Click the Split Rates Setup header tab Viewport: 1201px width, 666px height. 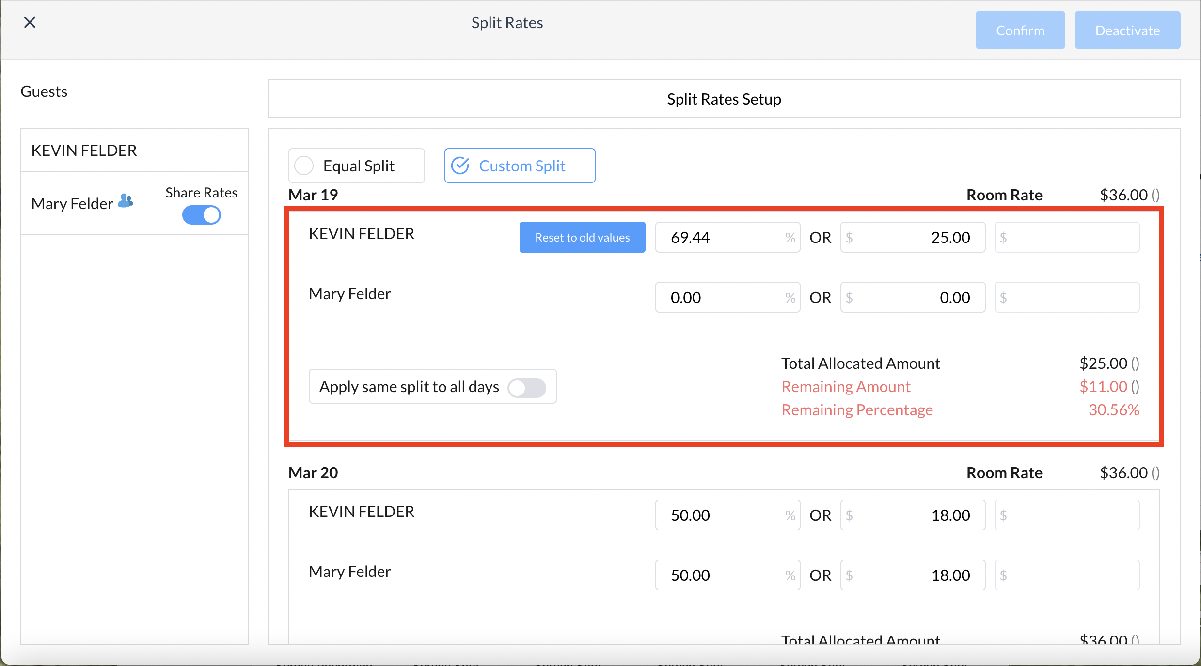[724, 99]
